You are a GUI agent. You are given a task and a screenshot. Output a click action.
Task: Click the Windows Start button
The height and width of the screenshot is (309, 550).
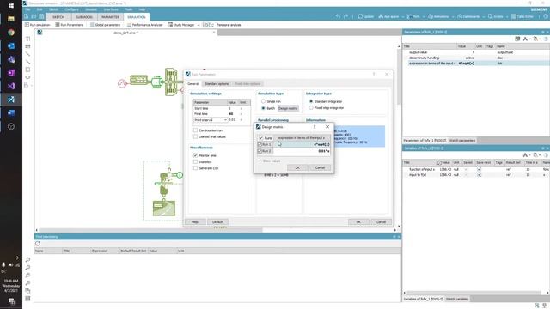tap(11, 6)
